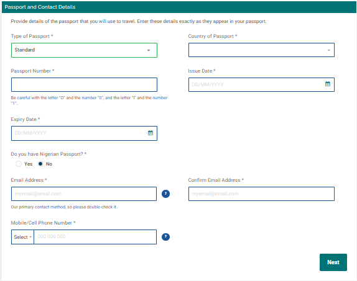Select Yes for Nigerian Passport

19,164
